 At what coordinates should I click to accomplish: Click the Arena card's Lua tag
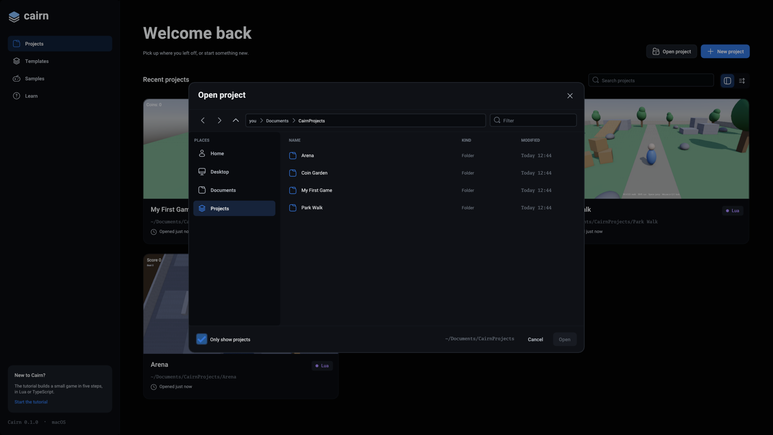(x=322, y=366)
